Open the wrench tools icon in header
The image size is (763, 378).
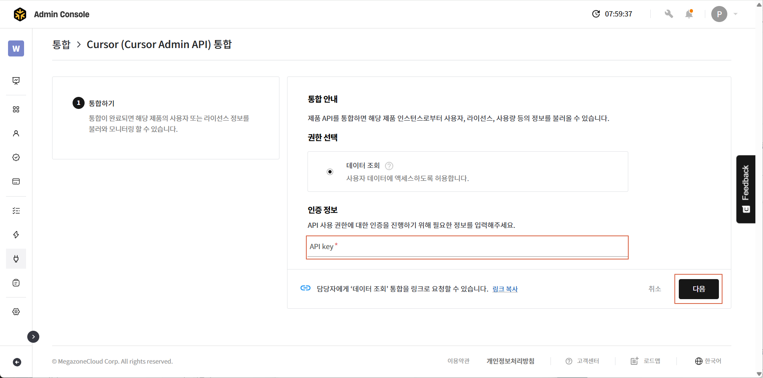pos(668,14)
